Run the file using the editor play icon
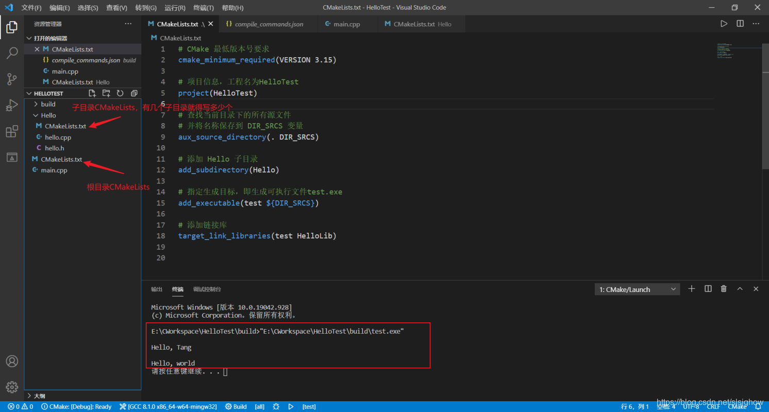The image size is (769, 412). click(724, 24)
